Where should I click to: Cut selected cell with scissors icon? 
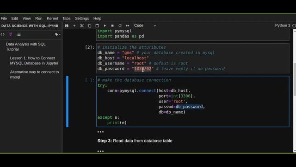coord(82,26)
